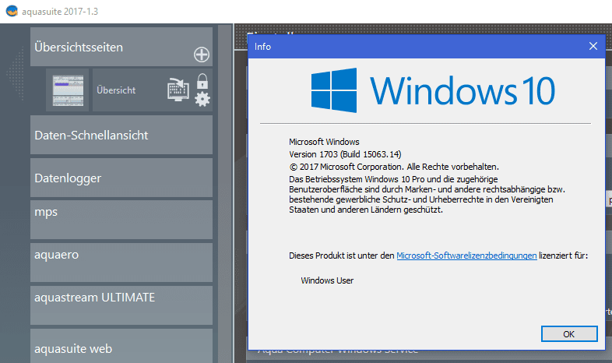Click the Windows 10 logo in Info dialog

(433, 90)
